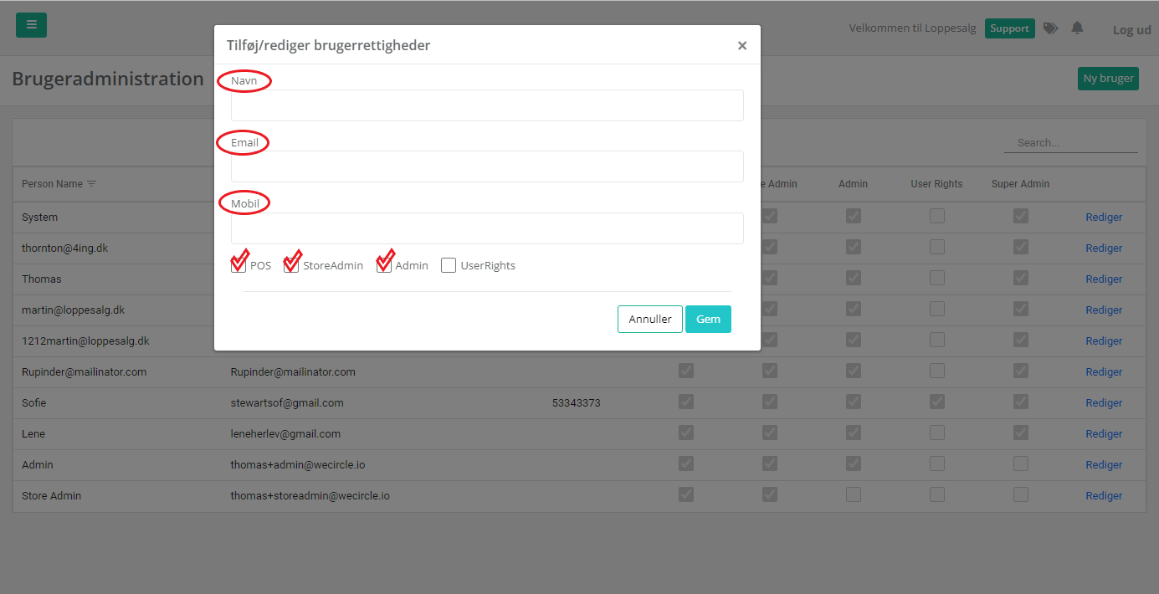
Task: Click the User Rights column header
Action: [x=936, y=184]
